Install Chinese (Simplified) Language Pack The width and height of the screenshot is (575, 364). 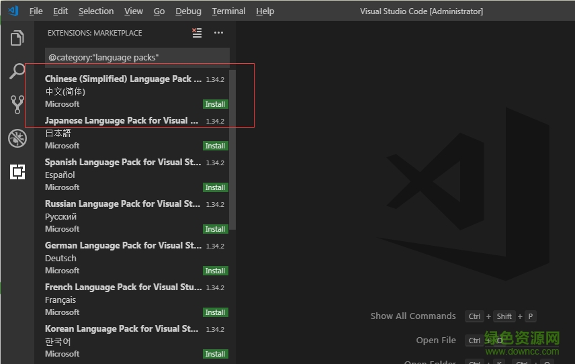215,104
